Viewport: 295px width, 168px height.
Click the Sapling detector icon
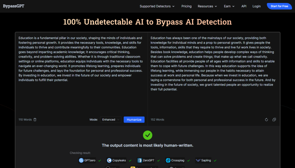click(198, 161)
